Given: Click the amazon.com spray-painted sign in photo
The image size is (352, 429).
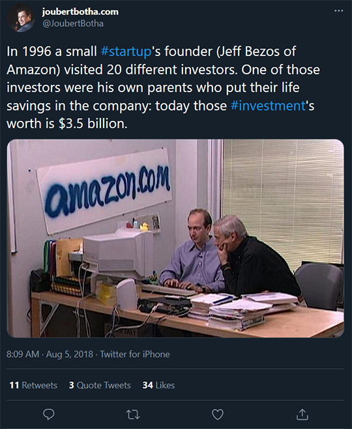Looking at the screenshot, I should (105, 189).
